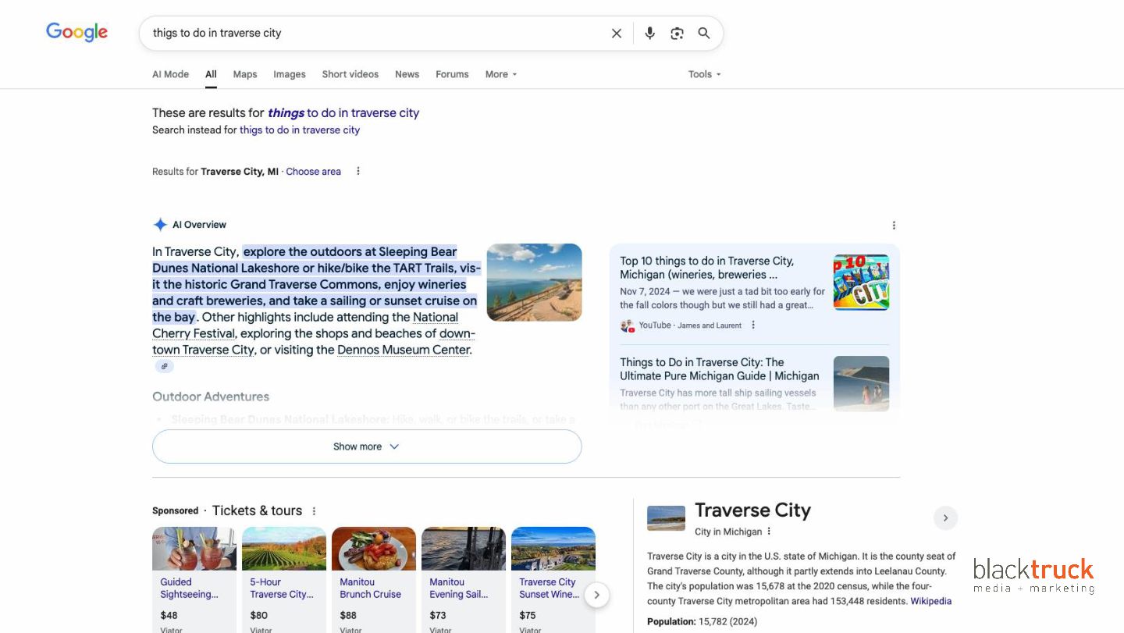Open the Tools dropdown

tap(705, 74)
